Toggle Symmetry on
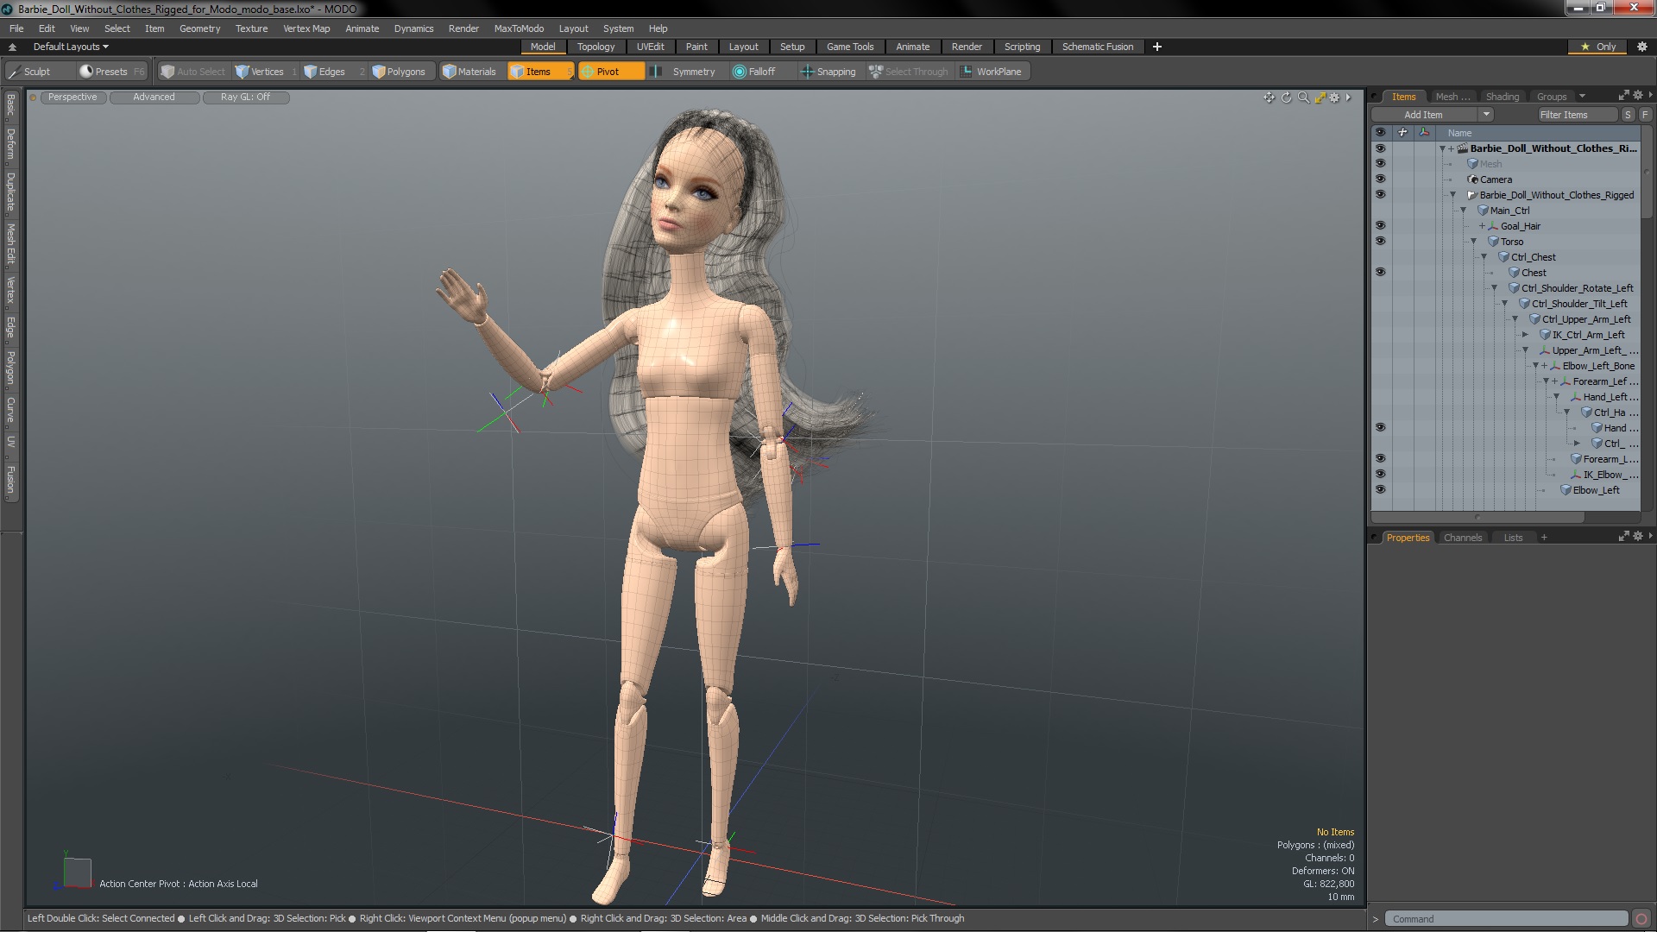This screenshot has height=932, width=1657. [684, 72]
